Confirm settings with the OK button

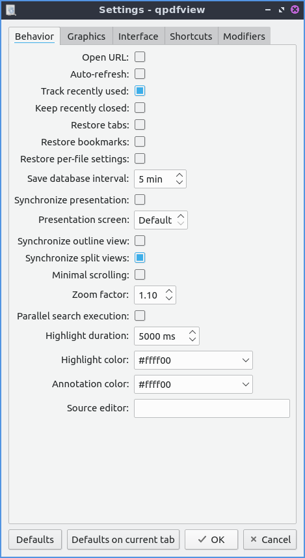pos(211,540)
